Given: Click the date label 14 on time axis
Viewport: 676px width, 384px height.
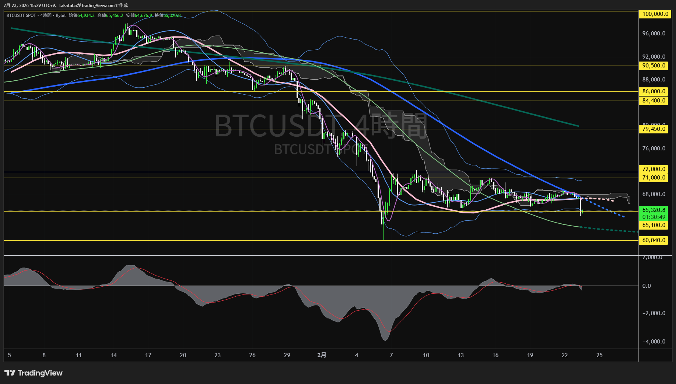Looking at the screenshot, I should pos(113,355).
